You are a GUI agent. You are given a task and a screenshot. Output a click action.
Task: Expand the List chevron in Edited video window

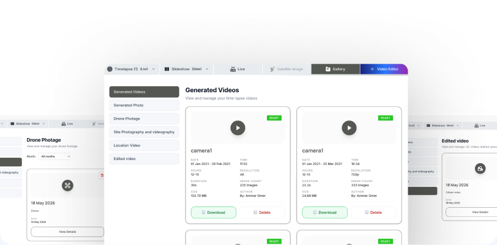[x=419, y=126]
